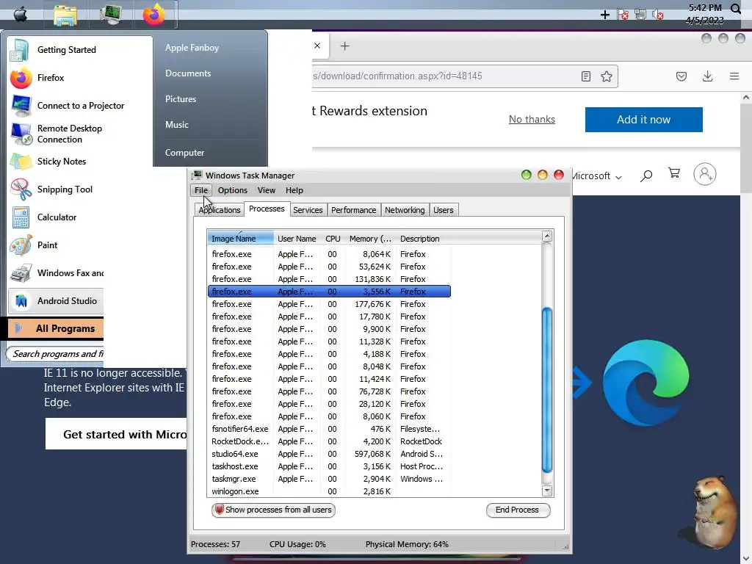Open File menu in Task Manager
Viewport: 752px width, 564px height.
(201, 190)
